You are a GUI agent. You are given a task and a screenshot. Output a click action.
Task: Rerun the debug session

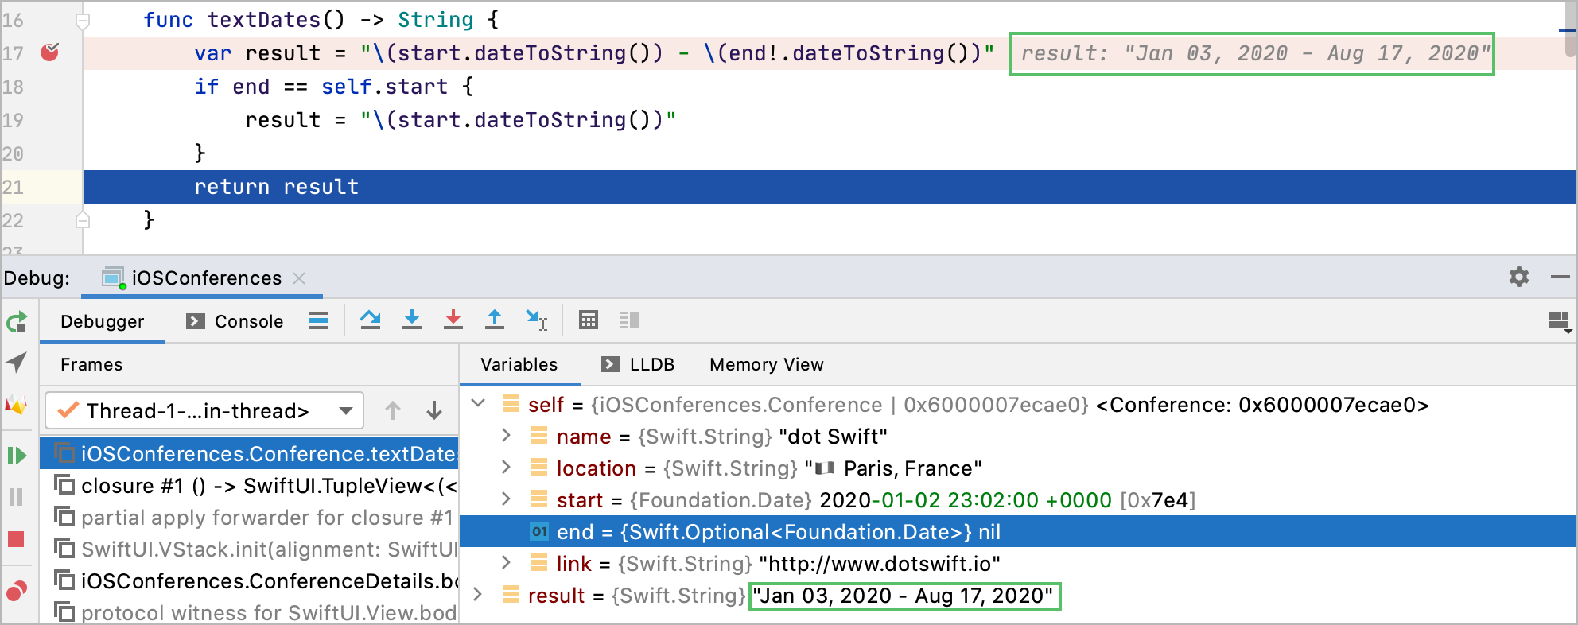(x=17, y=322)
